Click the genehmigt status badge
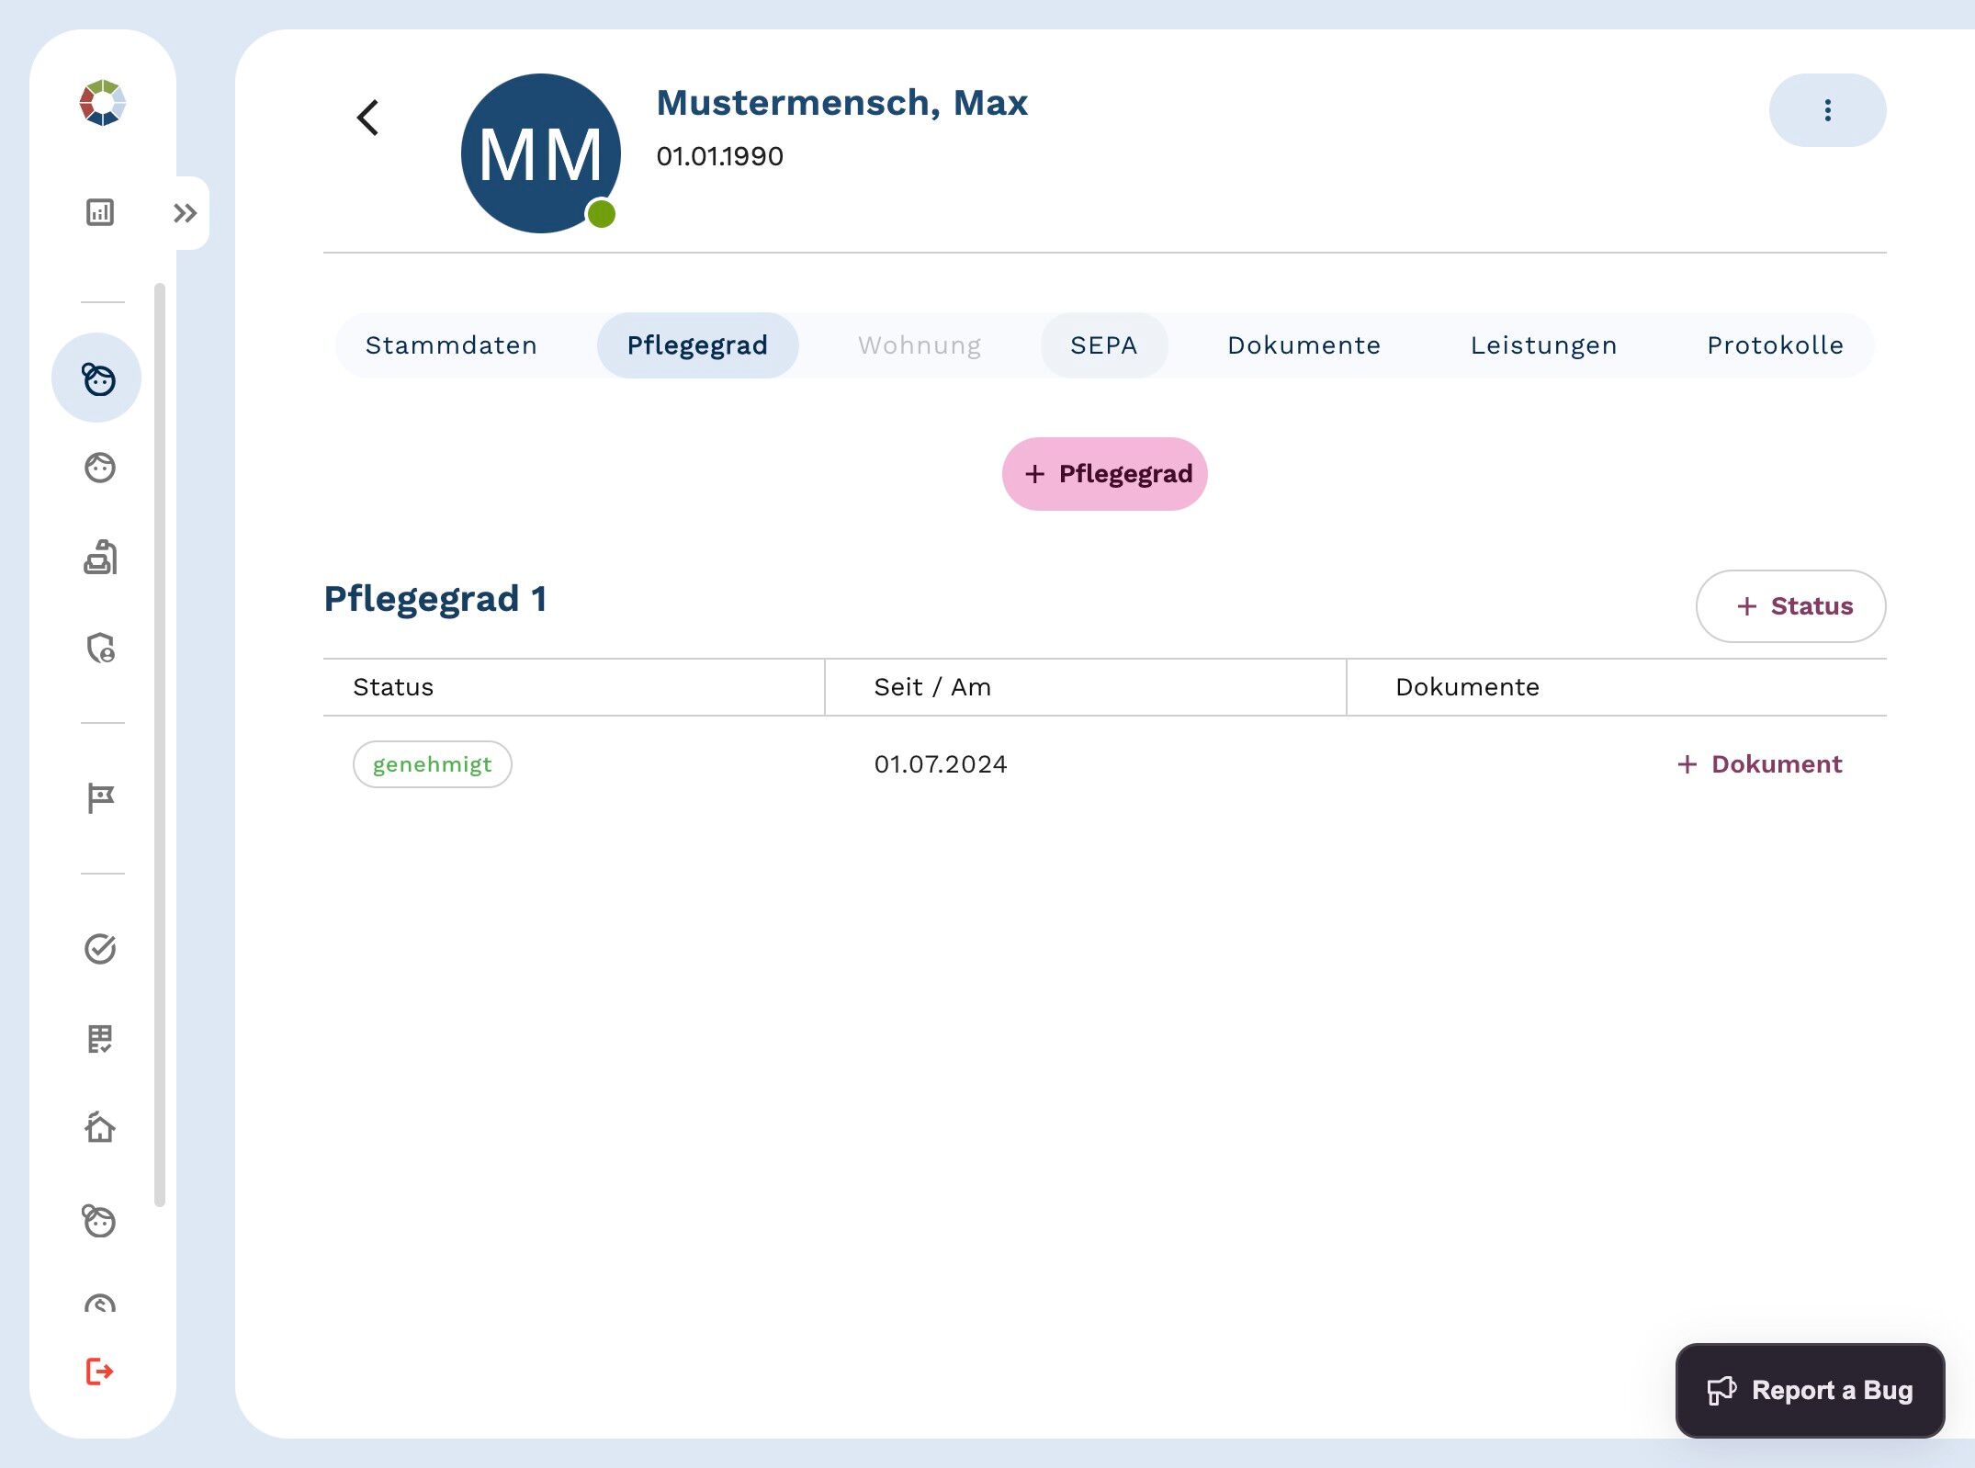Image resolution: width=1975 pixels, height=1468 pixels. coord(432,764)
